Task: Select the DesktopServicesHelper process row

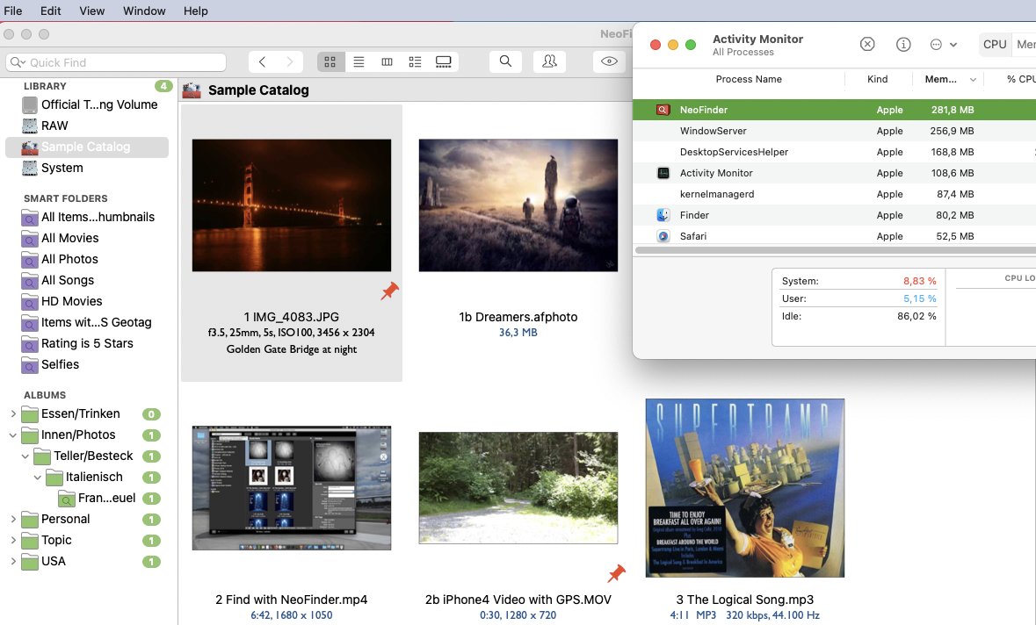Action: [x=834, y=152]
